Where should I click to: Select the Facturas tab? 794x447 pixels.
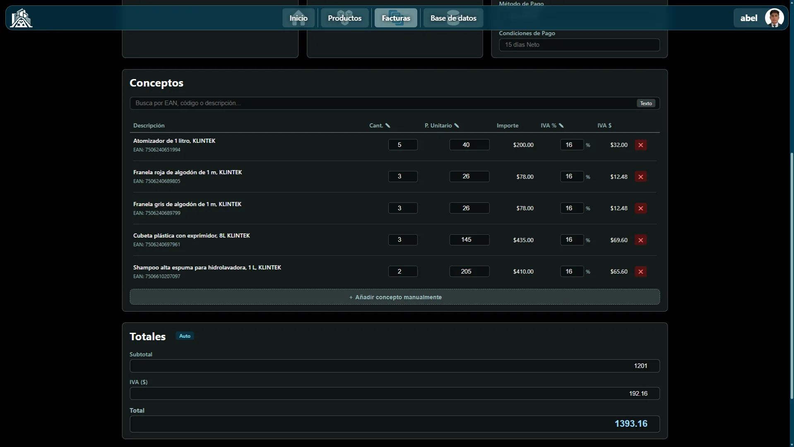396,18
